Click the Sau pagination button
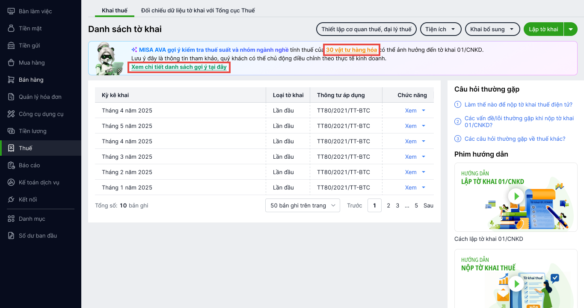This screenshot has width=584, height=308. [x=428, y=205]
